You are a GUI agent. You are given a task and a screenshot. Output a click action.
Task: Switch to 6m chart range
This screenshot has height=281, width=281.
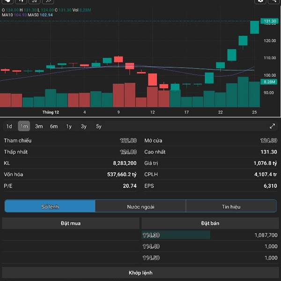click(x=54, y=126)
